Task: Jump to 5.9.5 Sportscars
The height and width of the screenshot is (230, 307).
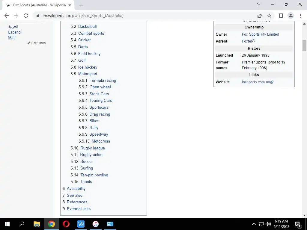Action: (99, 108)
